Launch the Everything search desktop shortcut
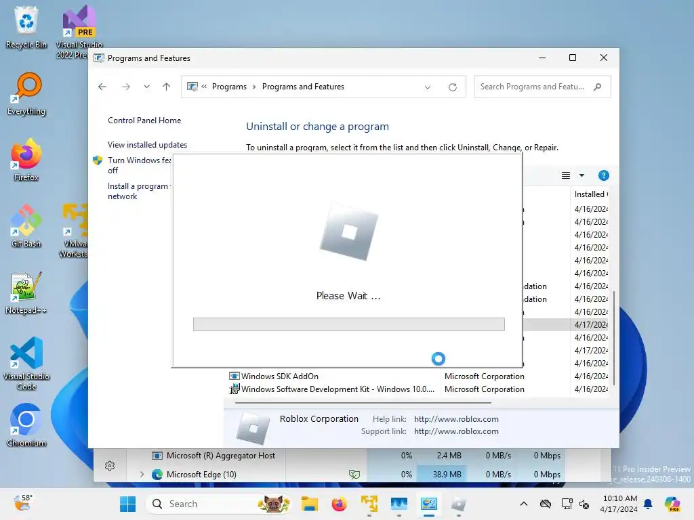This screenshot has height=520, width=694. pyautogui.click(x=26, y=93)
